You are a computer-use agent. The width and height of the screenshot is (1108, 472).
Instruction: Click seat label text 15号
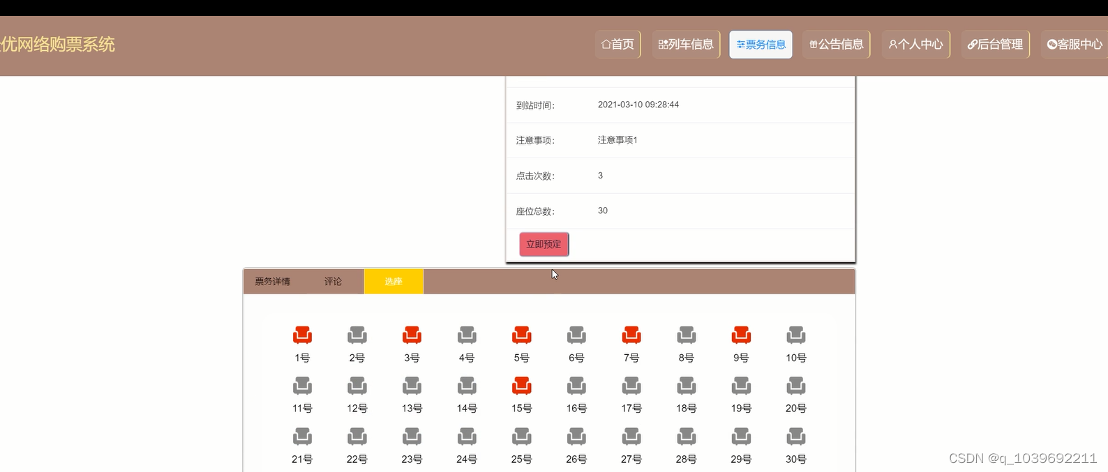[x=522, y=409]
